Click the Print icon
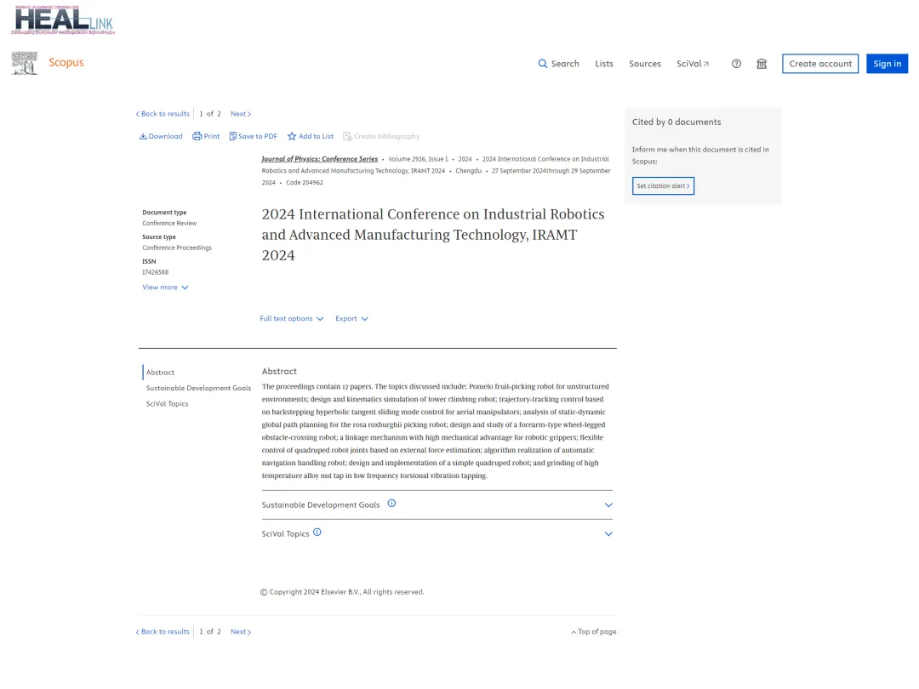The width and height of the screenshot is (919, 689). click(x=197, y=136)
